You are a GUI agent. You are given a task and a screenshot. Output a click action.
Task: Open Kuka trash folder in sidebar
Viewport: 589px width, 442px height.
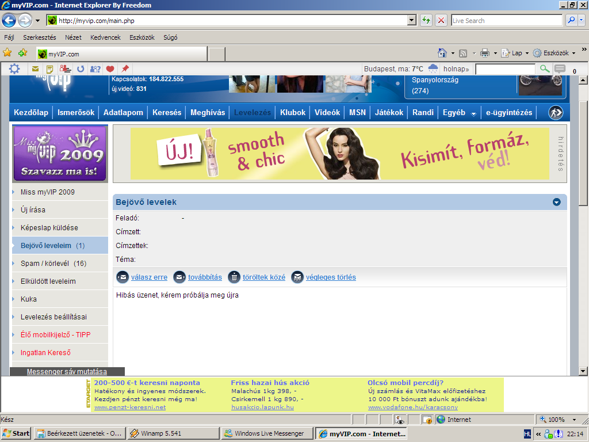pos(60,299)
